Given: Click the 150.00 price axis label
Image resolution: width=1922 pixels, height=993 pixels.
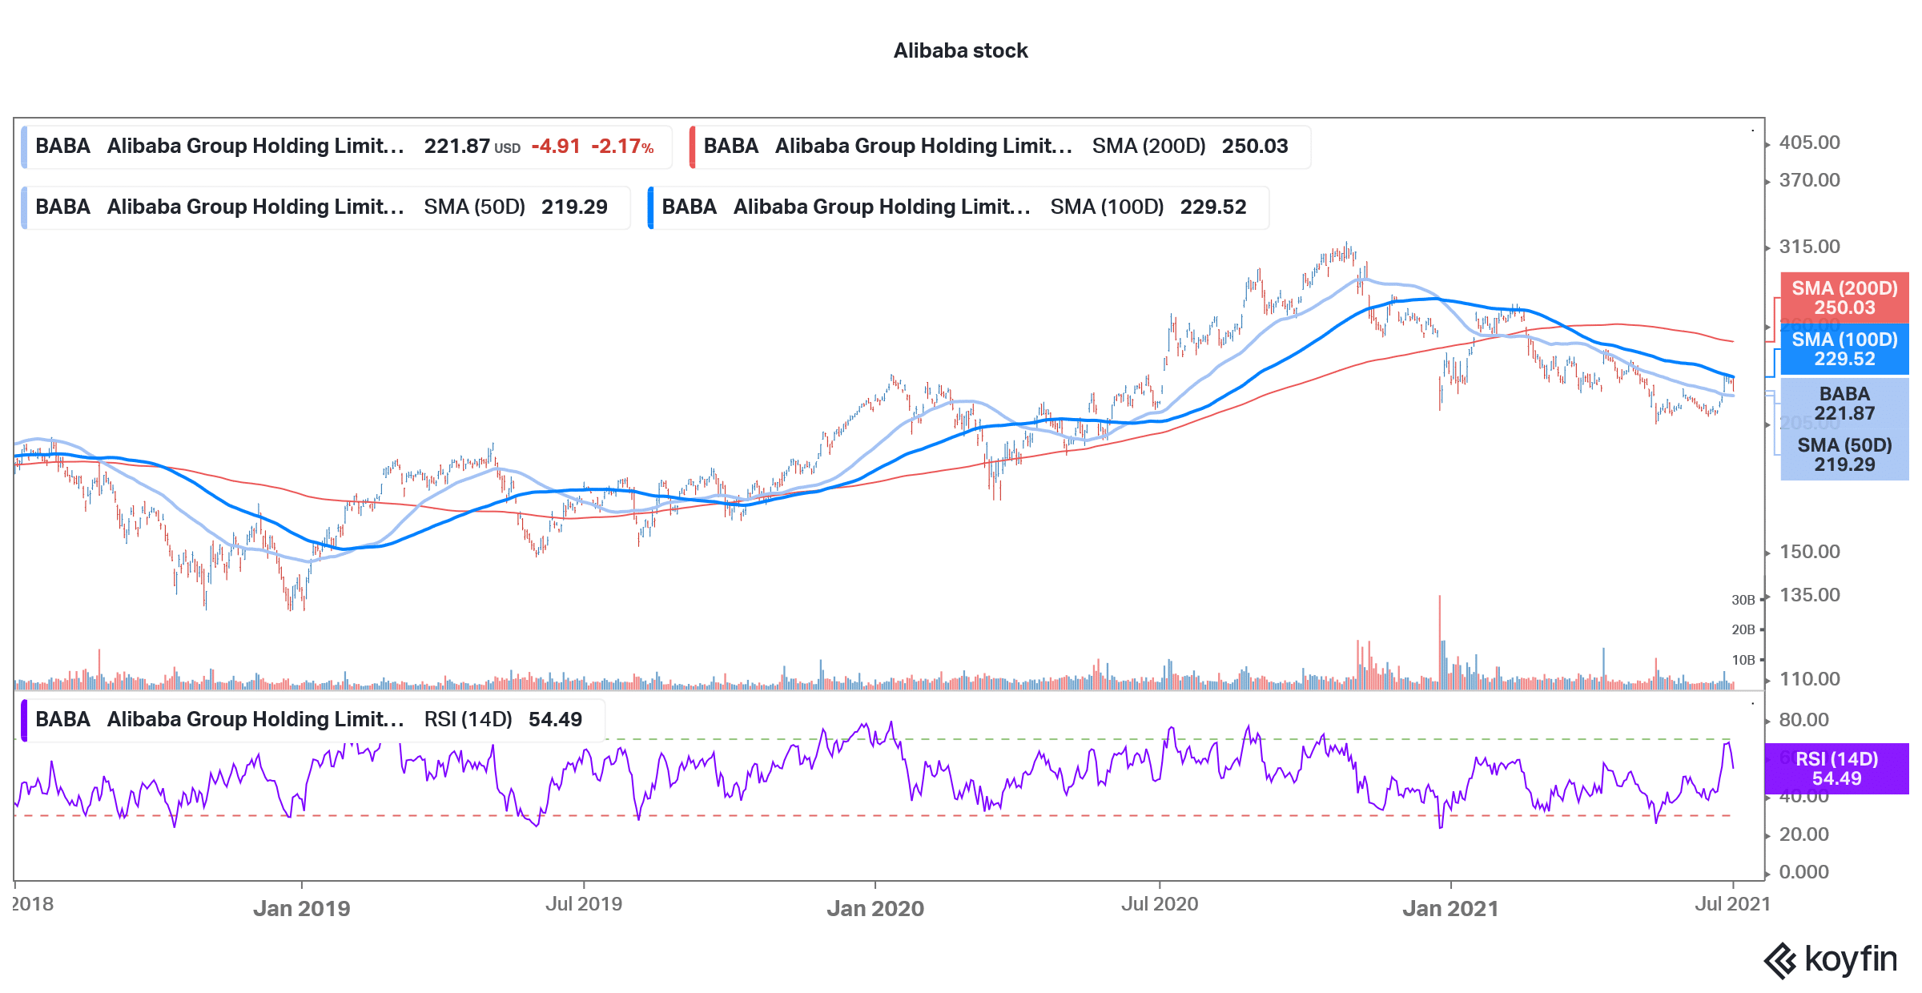Looking at the screenshot, I should (x=1809, y=552).
